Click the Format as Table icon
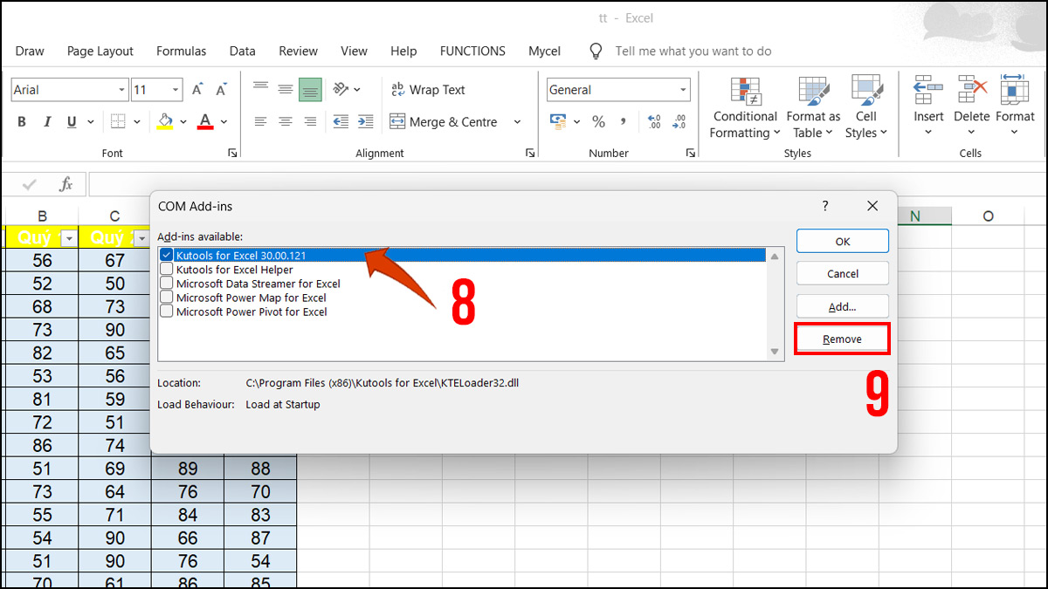1048x589 pixels. tap(812, 91)
